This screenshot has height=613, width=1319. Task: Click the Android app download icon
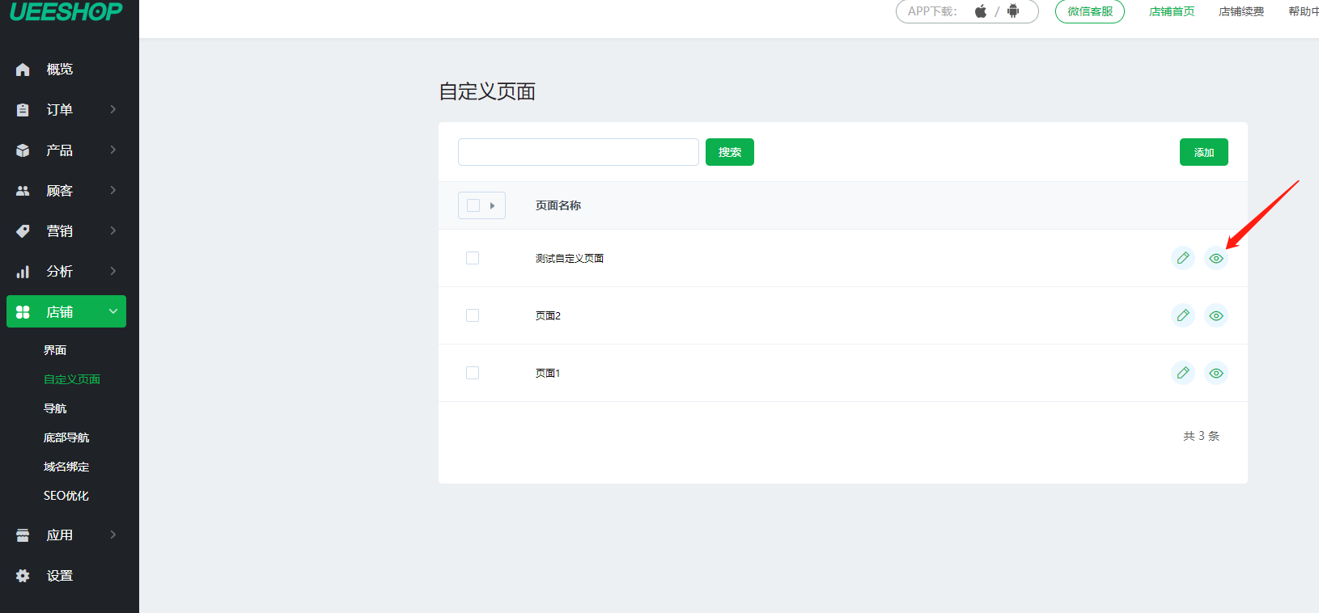point(1013,11)
